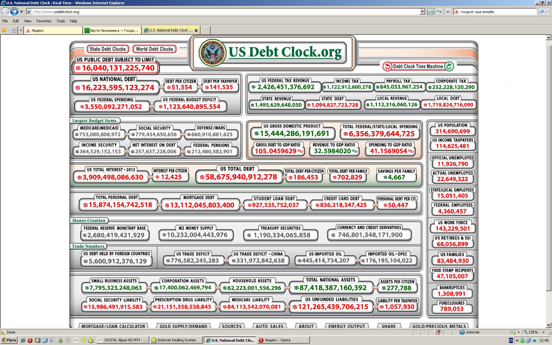Screen dimensions: 552x345
Task: Open the View menu
Action: click(28, 21)
